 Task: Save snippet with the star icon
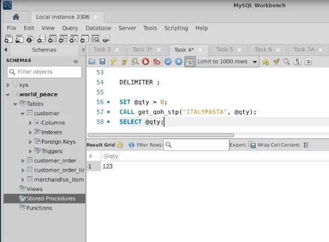265,61
